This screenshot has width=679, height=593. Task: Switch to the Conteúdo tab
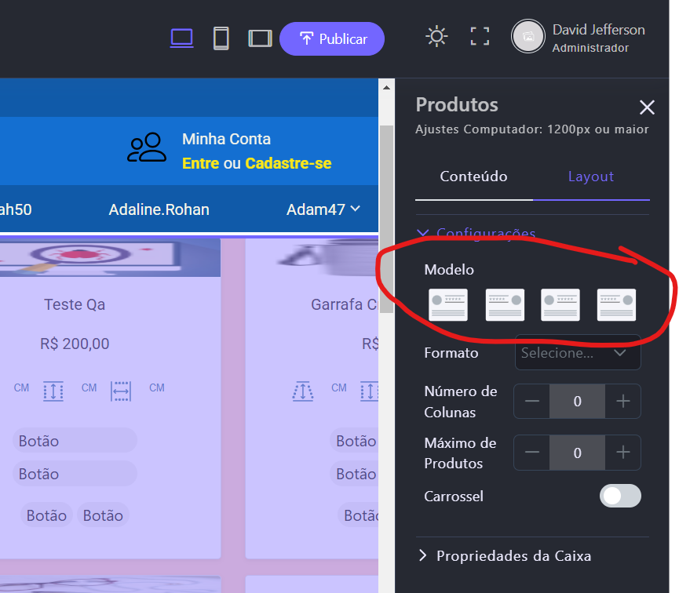pos(473,176)
